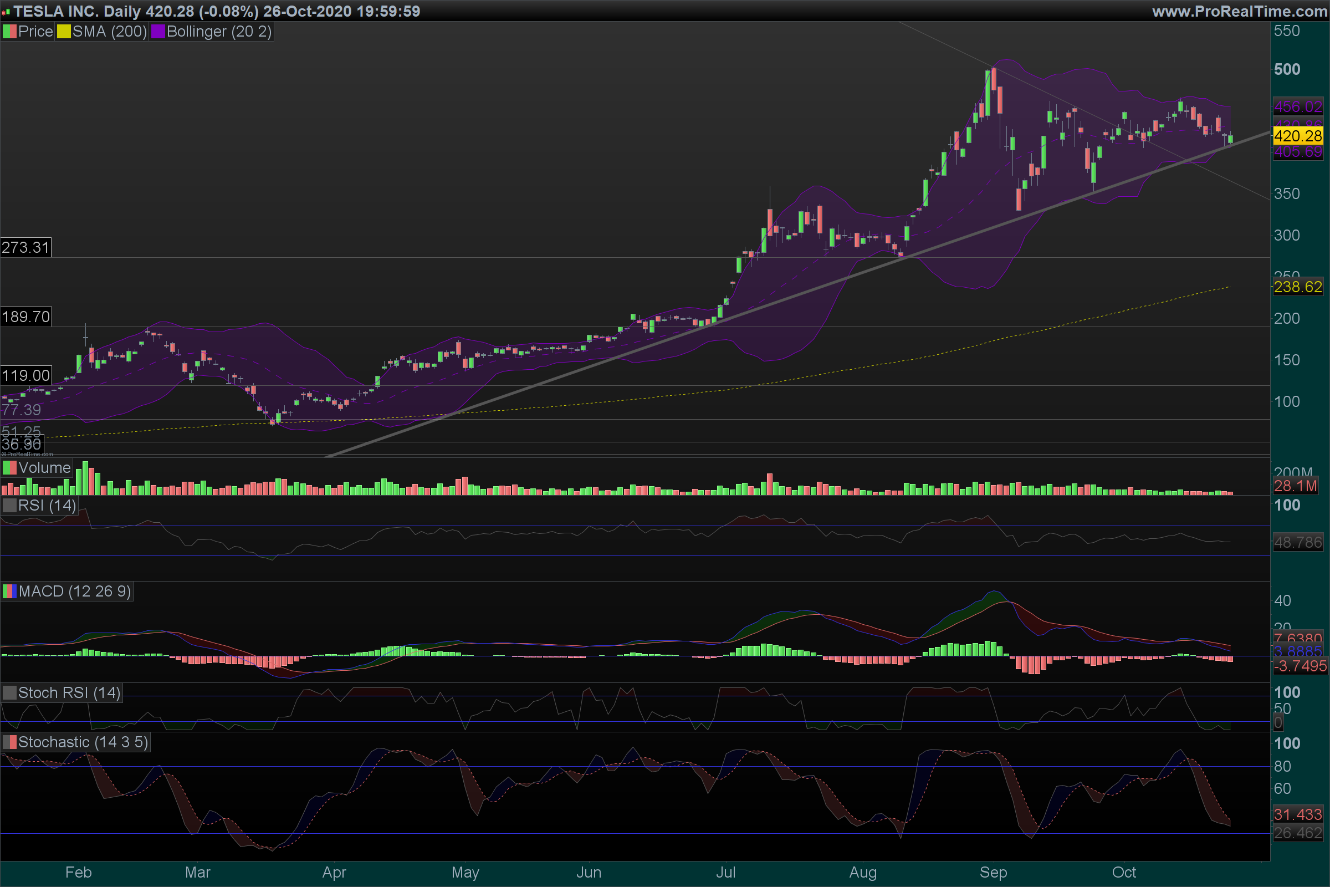Click the 119.00 price level label
The image size is (1330, 887).
click(x=25, y=376)
